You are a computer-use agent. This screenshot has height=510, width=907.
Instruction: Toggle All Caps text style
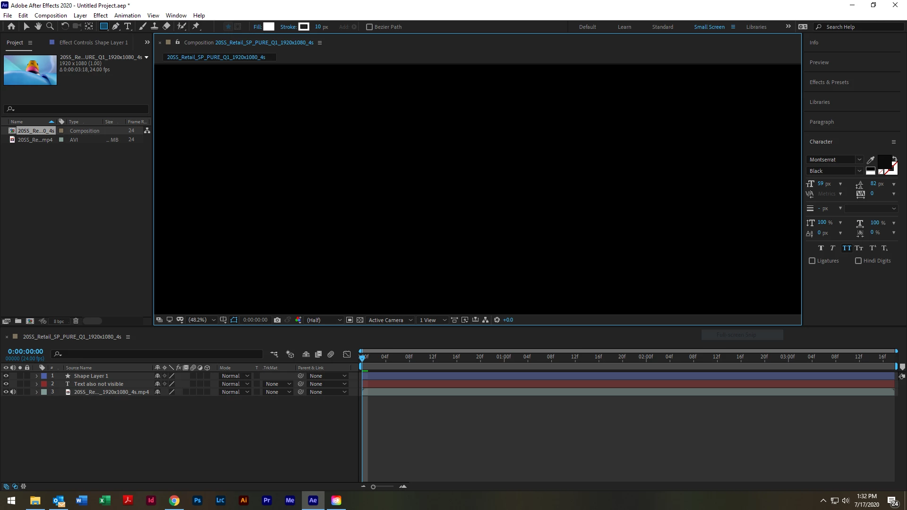tap(847, 248)
